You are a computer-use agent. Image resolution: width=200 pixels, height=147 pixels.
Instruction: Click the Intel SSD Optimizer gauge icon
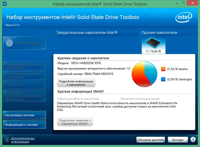[9, 43]
